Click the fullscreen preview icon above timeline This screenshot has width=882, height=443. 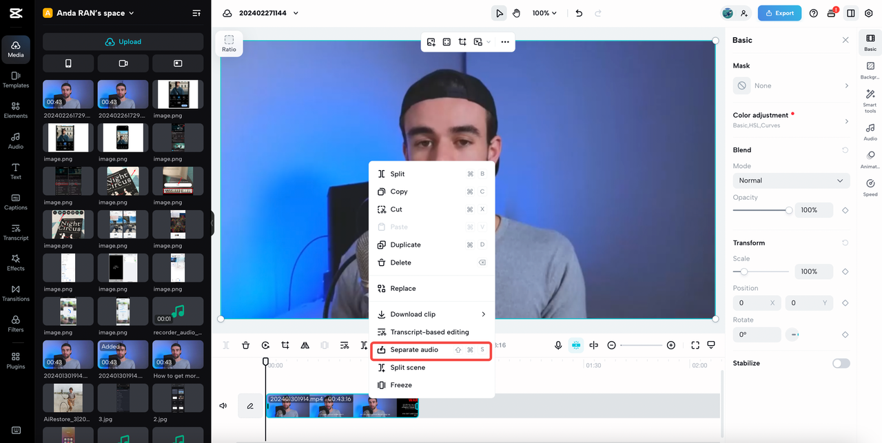(x=695, y=345)
